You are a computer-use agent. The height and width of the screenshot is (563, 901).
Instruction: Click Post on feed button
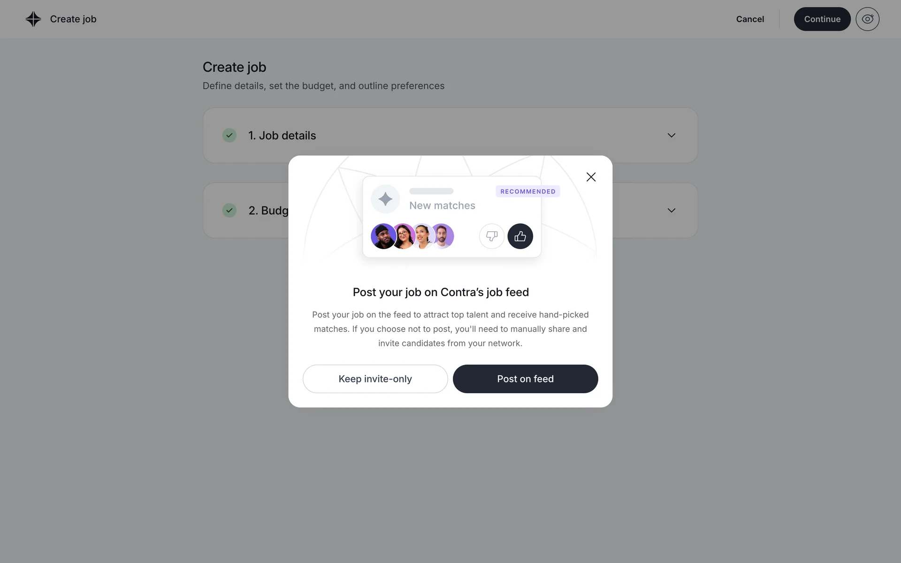pos(525,379)
